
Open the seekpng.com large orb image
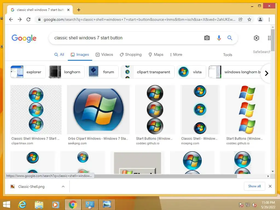click(98, 109)
